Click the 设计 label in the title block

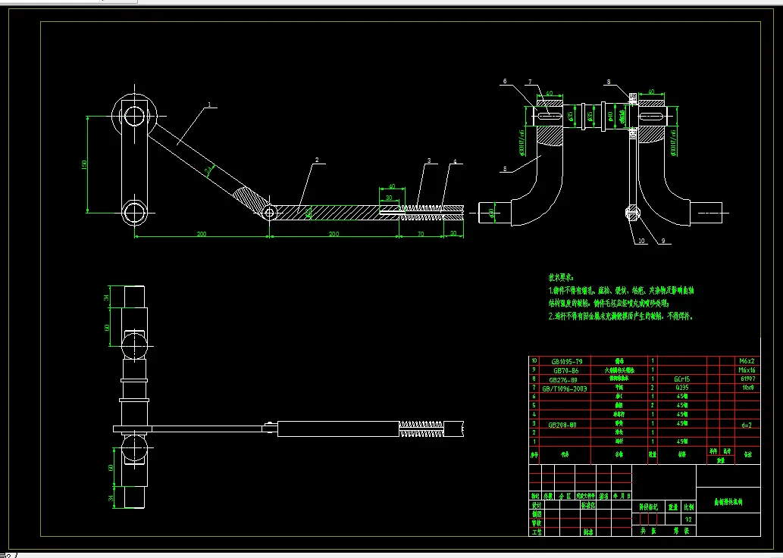coord(537,505)
